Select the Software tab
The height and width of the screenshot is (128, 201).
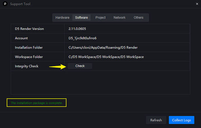pyautogui.click(x=81, y=17)
